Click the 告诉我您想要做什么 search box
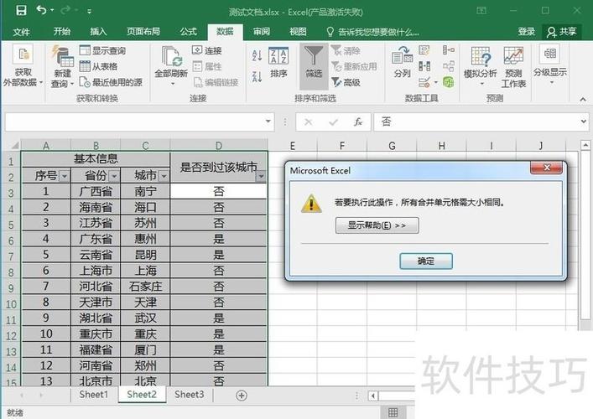Viewport: 593px width, 419px height. tap(373, 32)
